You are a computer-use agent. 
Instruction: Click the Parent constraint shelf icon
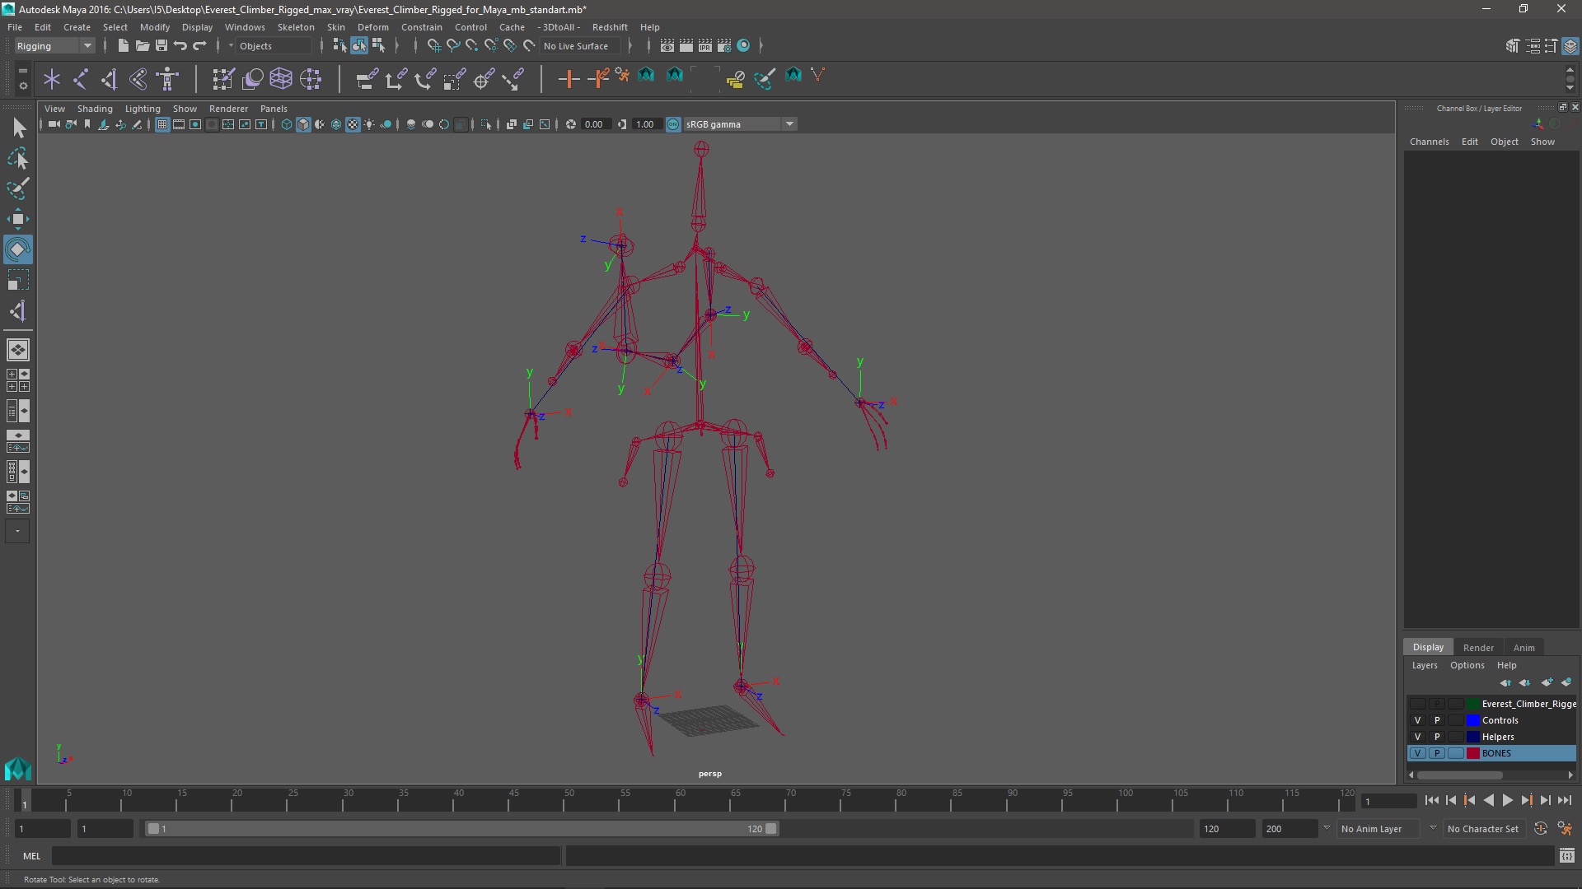point(367,79)
